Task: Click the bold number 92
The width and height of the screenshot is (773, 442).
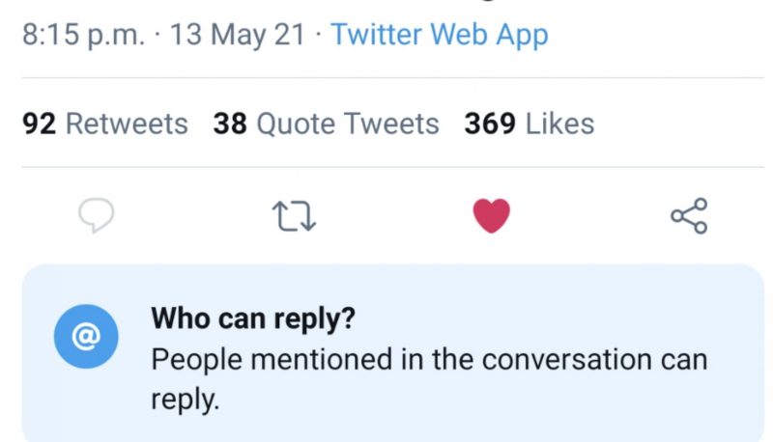Action: click(39, 124)
